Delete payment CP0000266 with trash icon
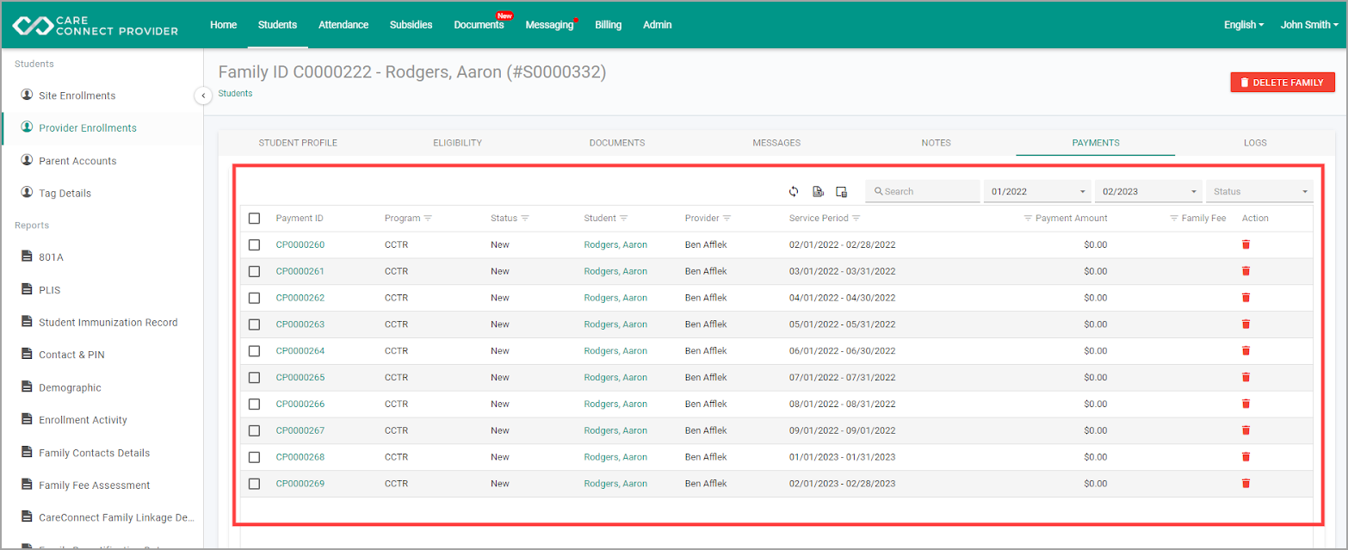 [x=1246, y=404]
